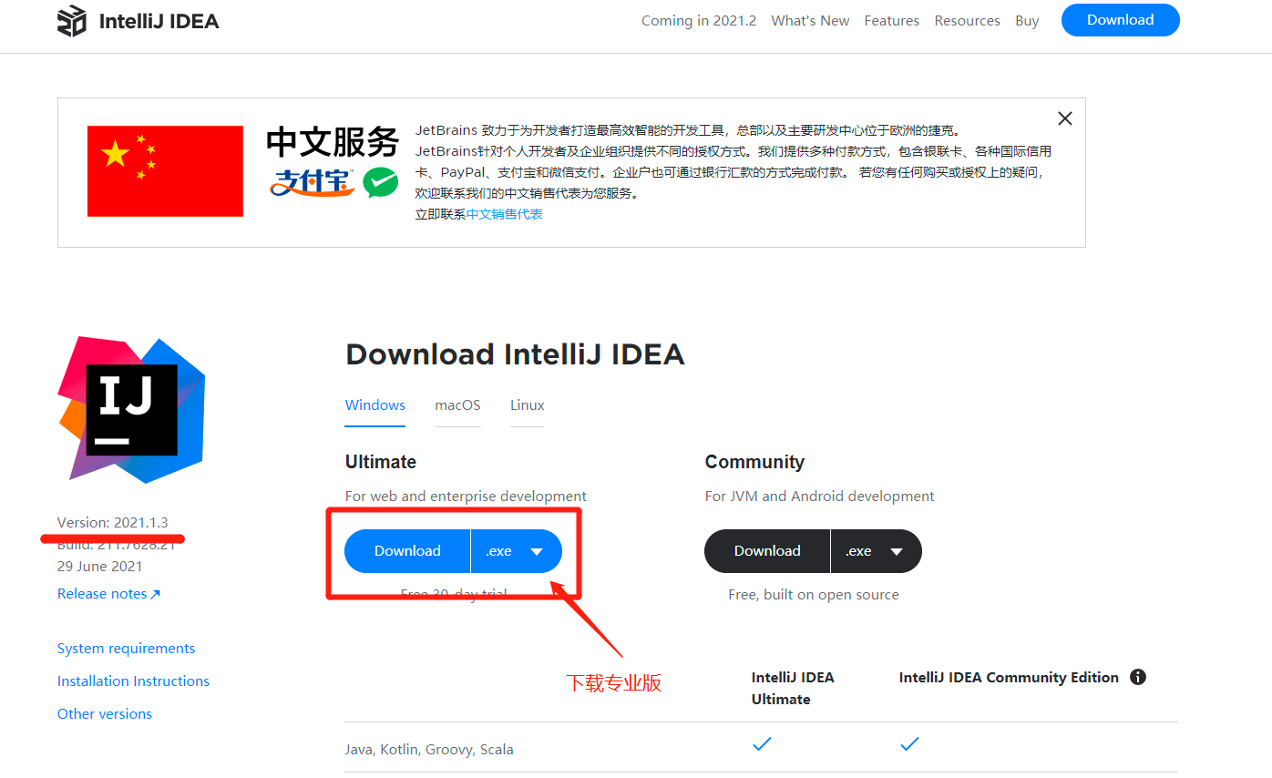
Task: Open the Resources menu item
Action: click(x=967, y=21)
